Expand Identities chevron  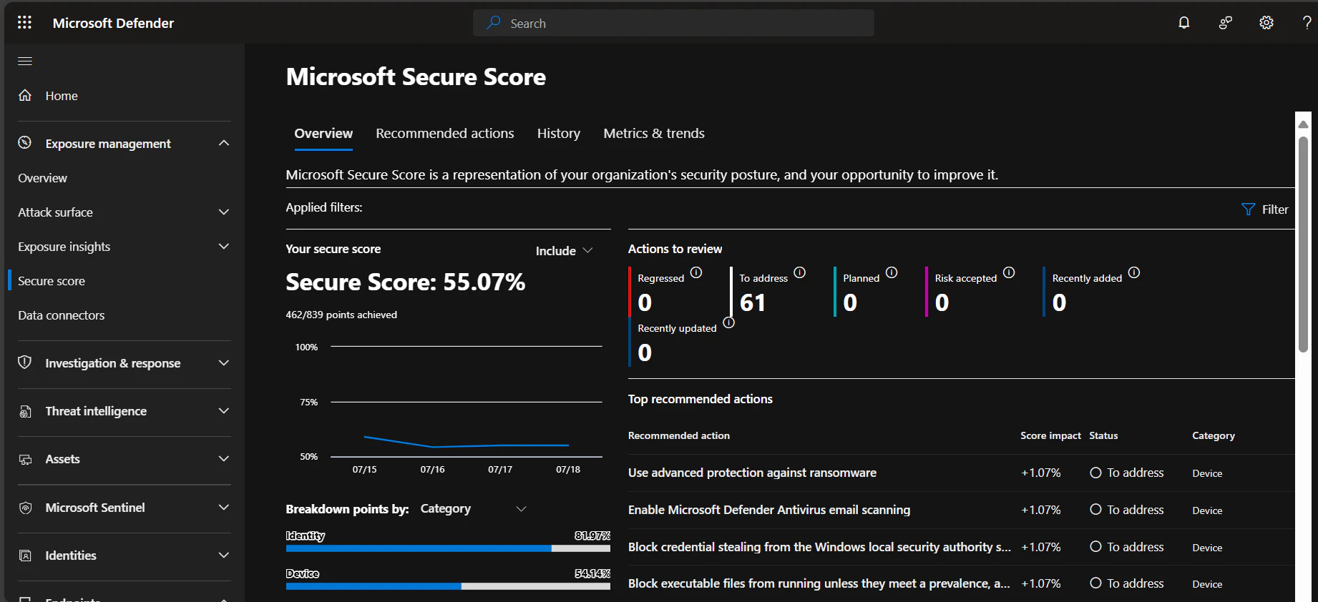point(224,555)
